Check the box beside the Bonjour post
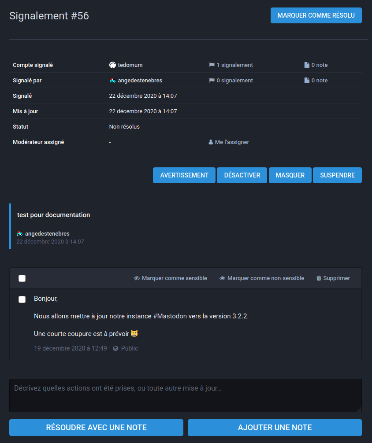Viewport: 372px width, 443px height. 22,299
